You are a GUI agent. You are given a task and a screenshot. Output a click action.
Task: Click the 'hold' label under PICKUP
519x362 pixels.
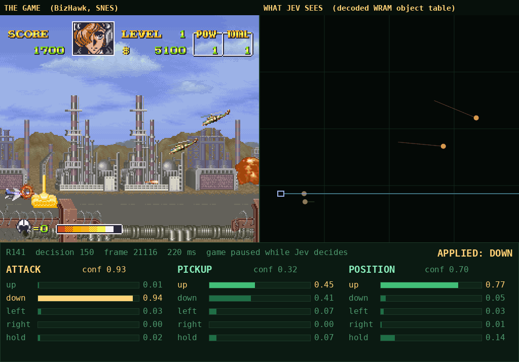(x=187, y=338)
